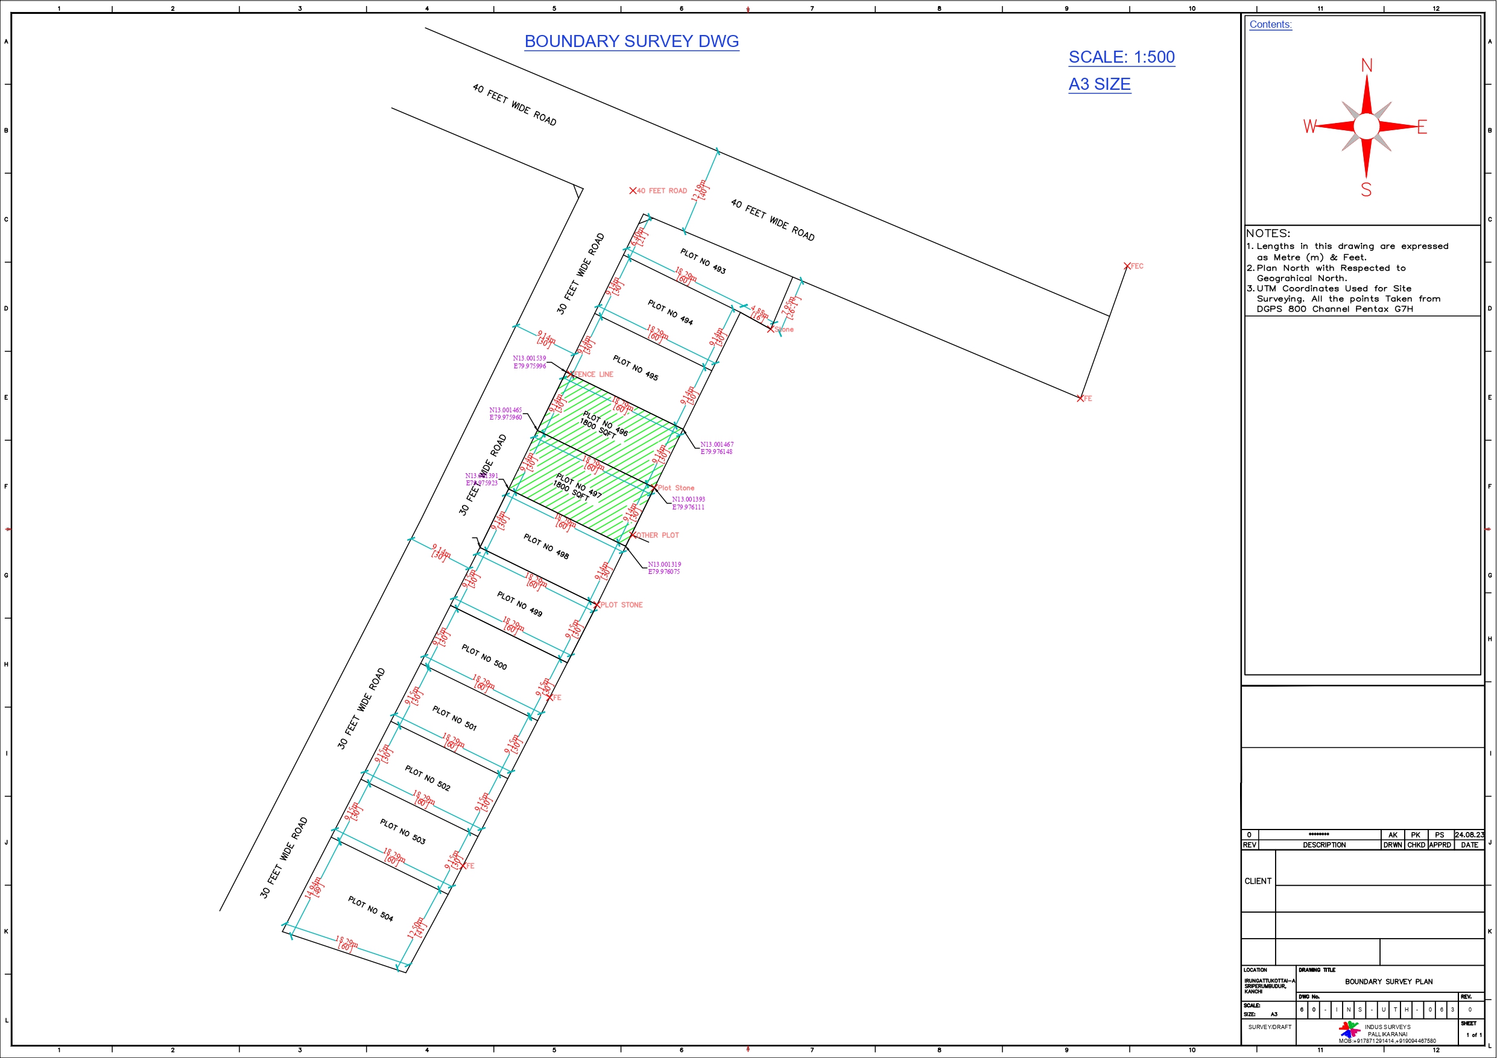This screenshot has width=1497, height=1058.
Task: Click the compass N letter
Action: pyautogui.click(x=1367, y=65)
